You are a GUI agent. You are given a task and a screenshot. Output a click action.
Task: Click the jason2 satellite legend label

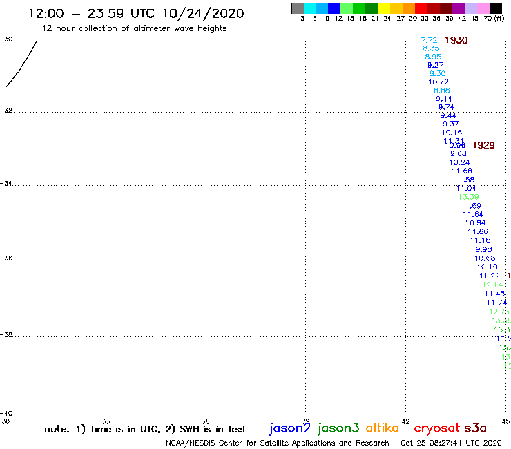tap(290, 428)
